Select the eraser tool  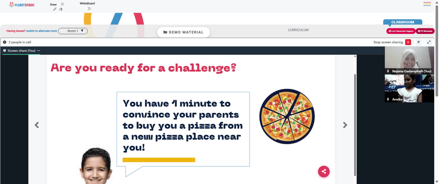pyautogui.click(x=61, y=9)
